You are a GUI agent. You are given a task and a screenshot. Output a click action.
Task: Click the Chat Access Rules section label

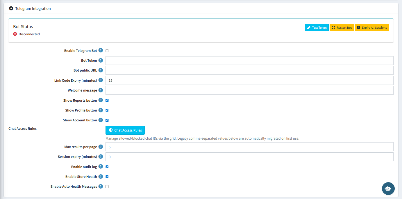(x=22, y=129)
